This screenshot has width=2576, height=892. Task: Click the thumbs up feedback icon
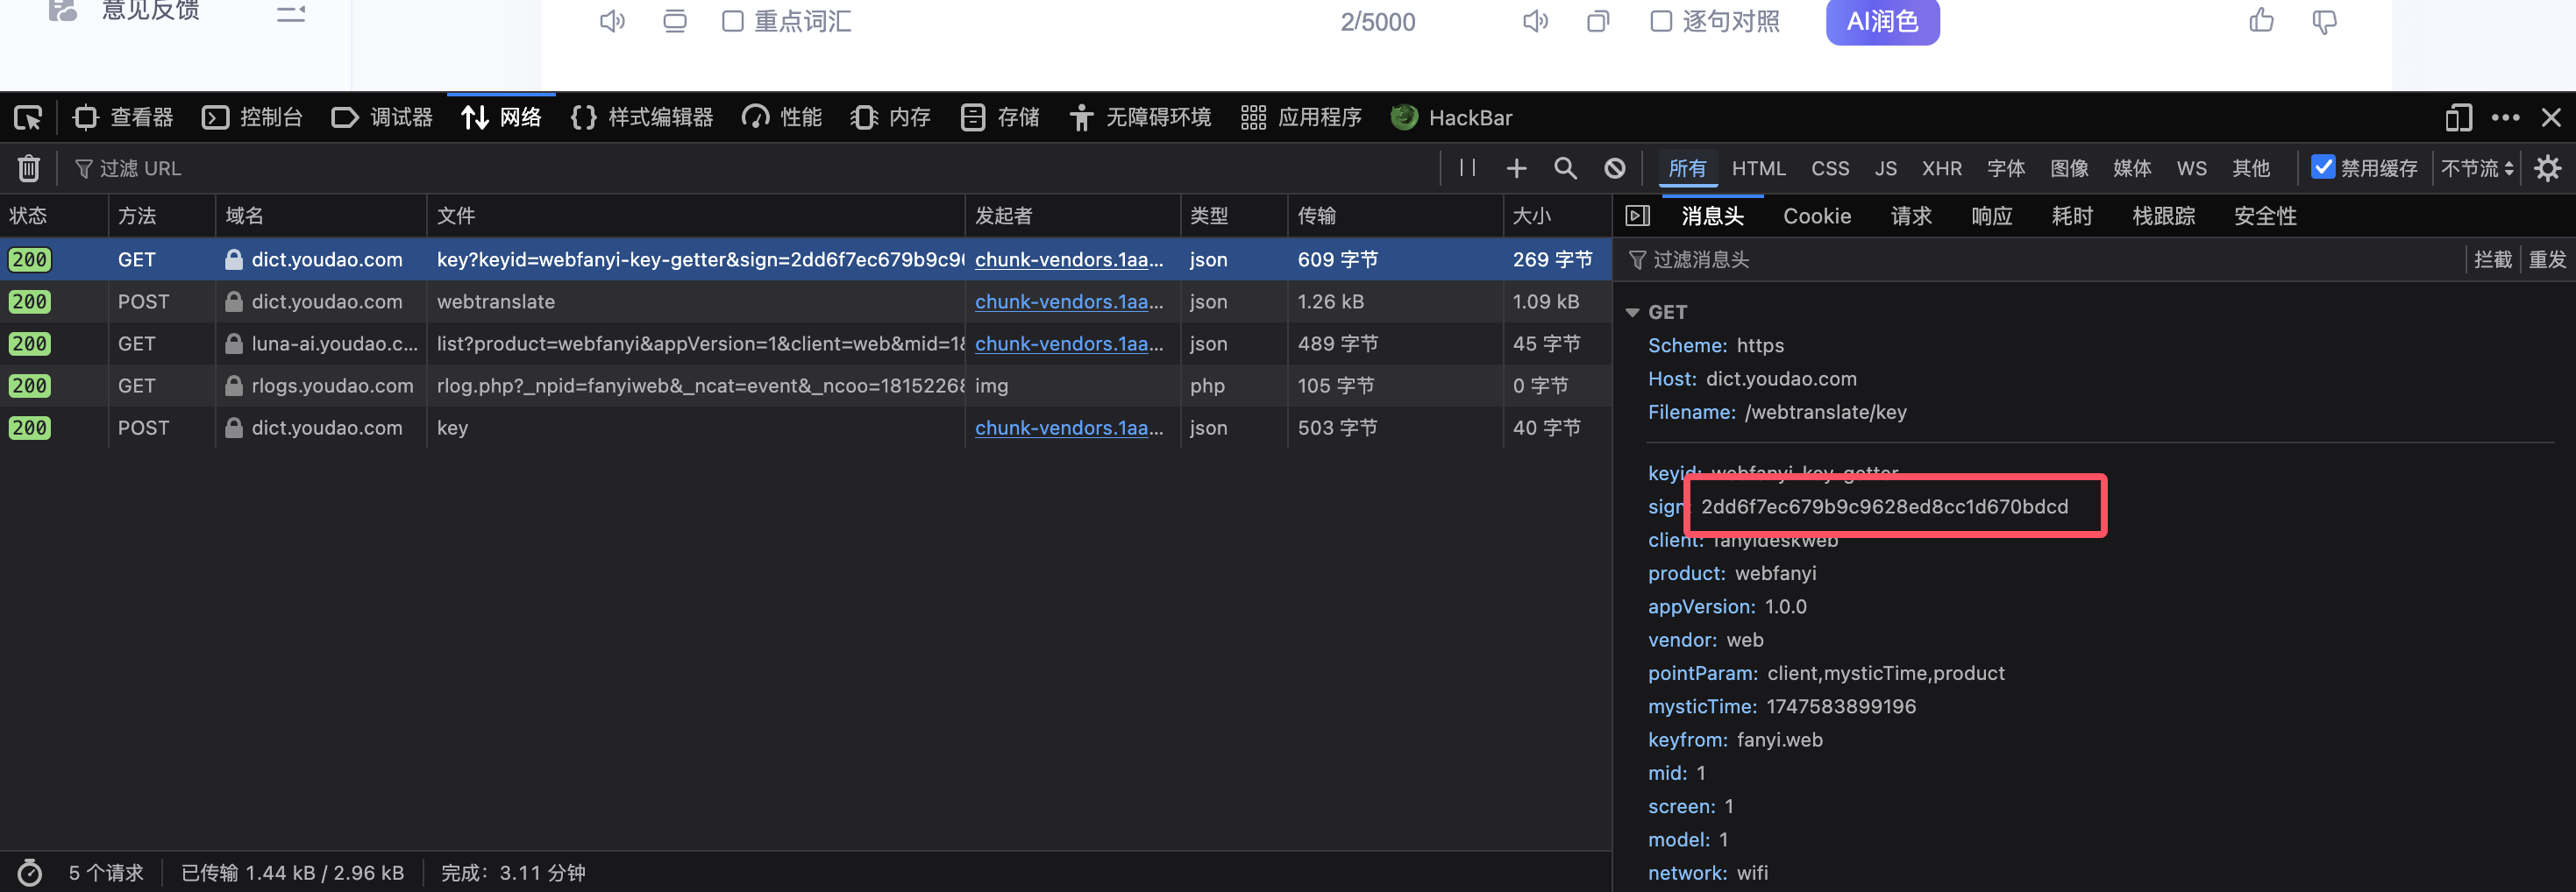point(2261,21)
